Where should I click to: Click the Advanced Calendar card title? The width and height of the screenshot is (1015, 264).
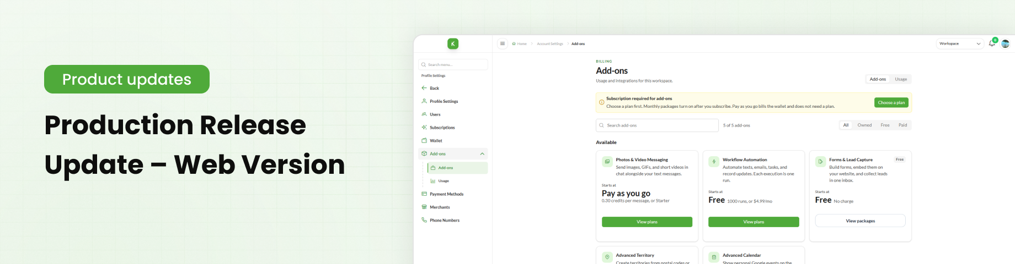(x=742, y=255)
